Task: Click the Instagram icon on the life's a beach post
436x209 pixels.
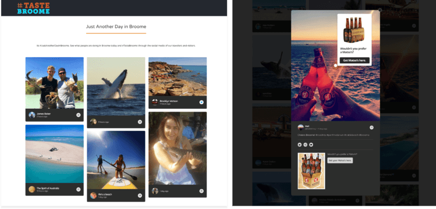Action: point(140,195)
